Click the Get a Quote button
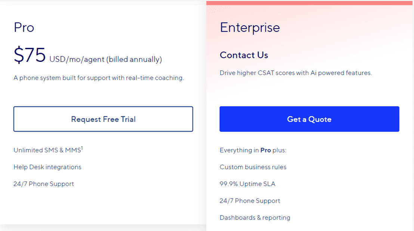Viewport: 414px width, 231px height. [x=309, y=119]
